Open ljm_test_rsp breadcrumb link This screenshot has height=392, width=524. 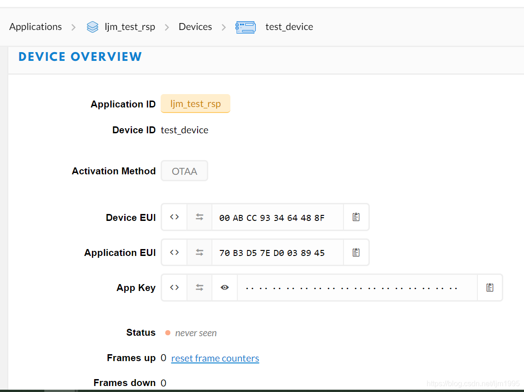[130, 27]
